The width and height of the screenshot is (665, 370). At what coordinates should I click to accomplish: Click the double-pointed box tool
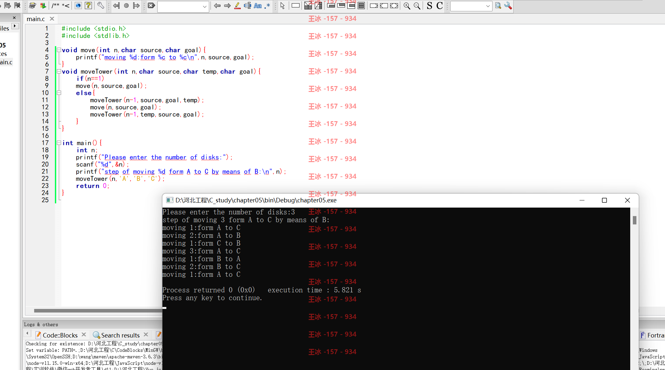(x=394, y=6)
